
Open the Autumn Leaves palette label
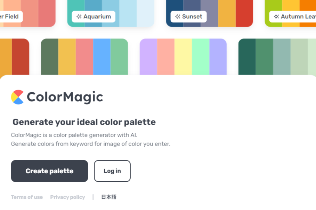(x=297, y=16)
